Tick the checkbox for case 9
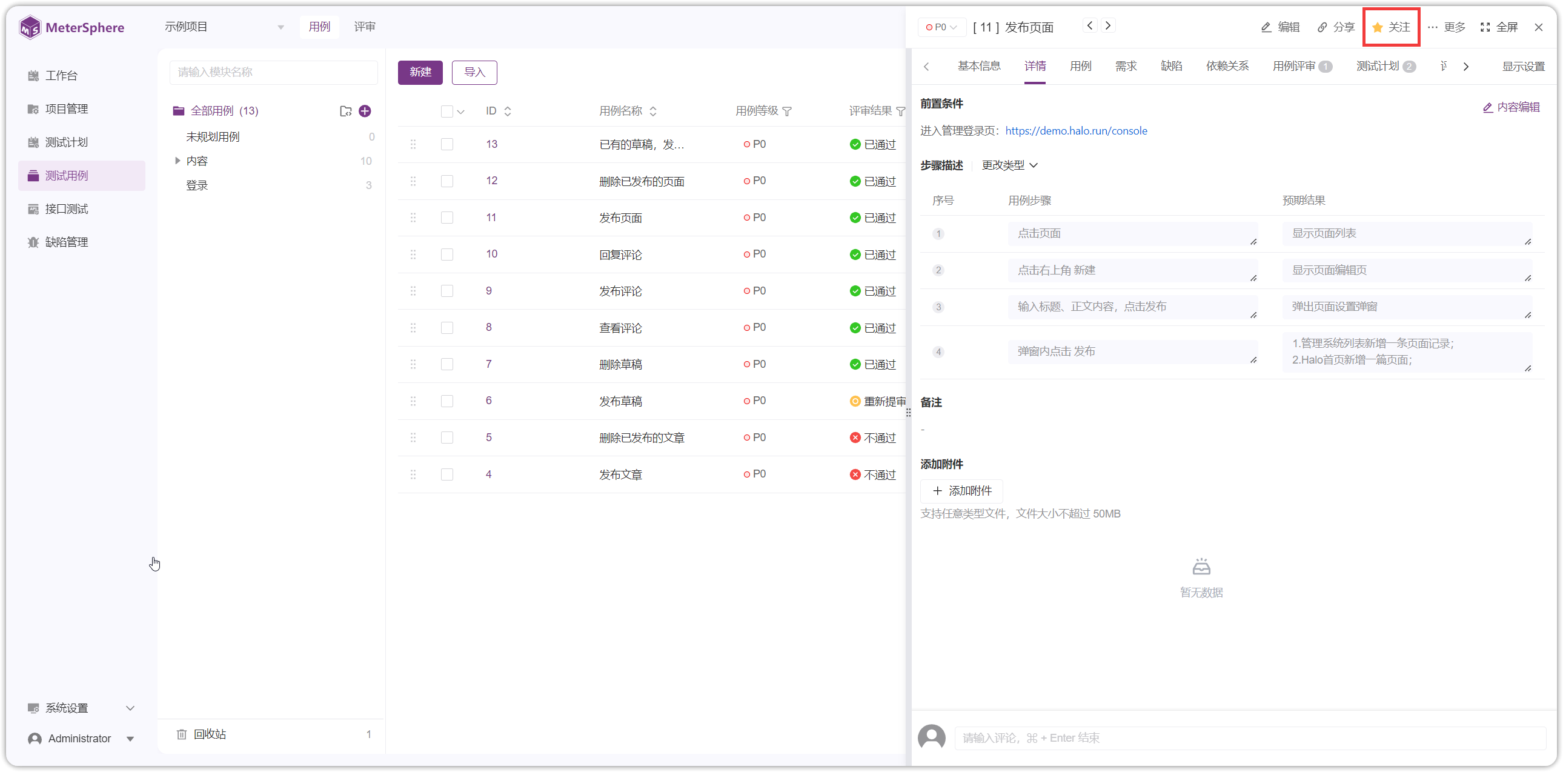 click(446, 291)
